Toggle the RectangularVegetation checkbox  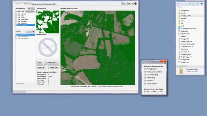[145, 72]
